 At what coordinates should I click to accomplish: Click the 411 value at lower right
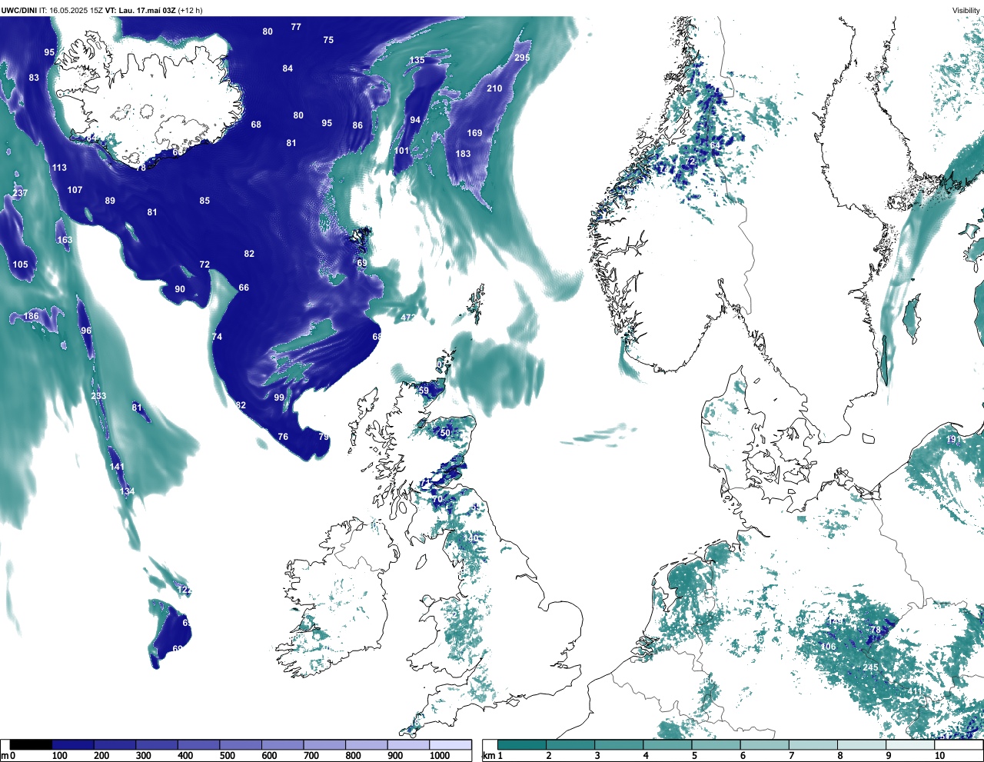(x=915, y=692)
